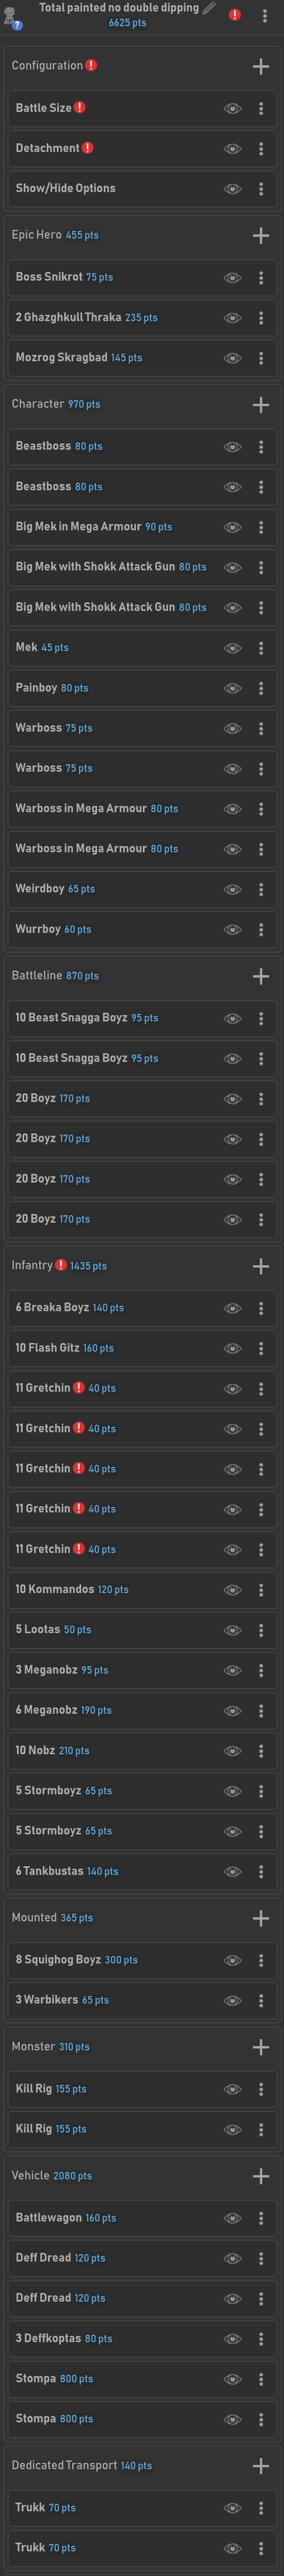Open the three-dot menu for Painboy
The image size is (284, 2576).
tap(261, 688)
